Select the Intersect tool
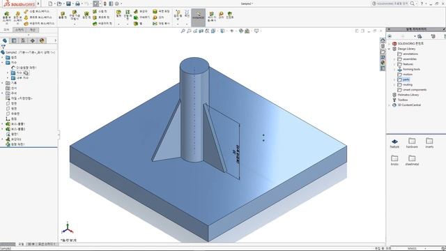This screenshot has width=446, height=251. click(x=158, y=17)
